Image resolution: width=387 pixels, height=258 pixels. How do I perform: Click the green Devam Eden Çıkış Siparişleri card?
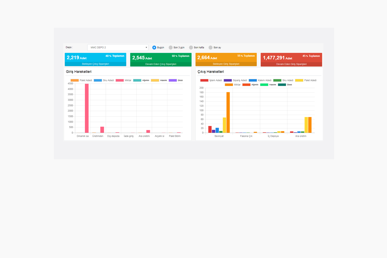pos(161,60)
